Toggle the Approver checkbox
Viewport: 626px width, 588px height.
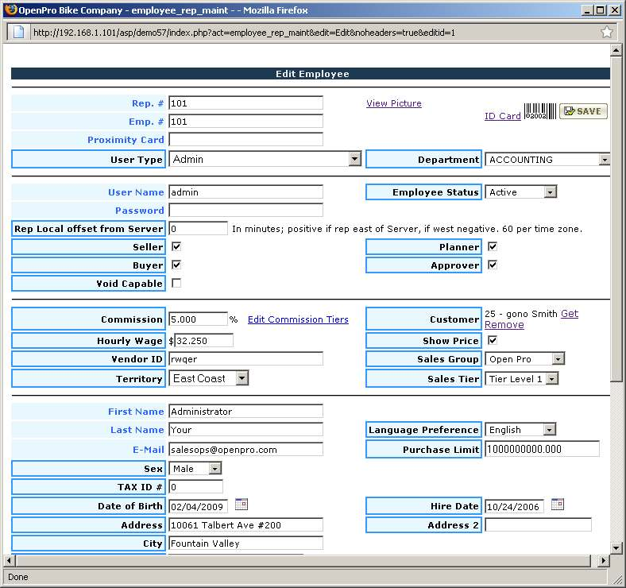pos(493,265)
